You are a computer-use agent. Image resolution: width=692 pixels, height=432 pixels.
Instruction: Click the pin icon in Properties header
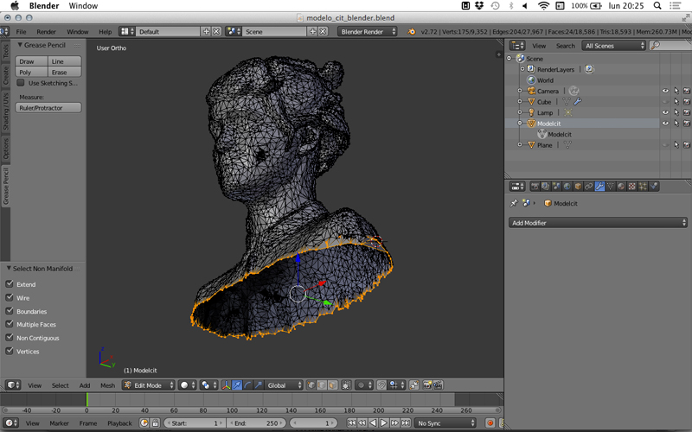coord(513,203)
